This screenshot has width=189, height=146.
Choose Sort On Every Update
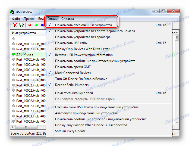pyautogui.click(x=109, y=131)
